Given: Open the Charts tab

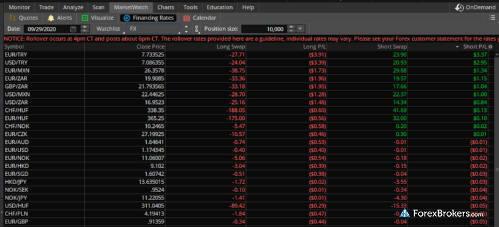Looking at the screenshot, I should [x=166, y=7].
